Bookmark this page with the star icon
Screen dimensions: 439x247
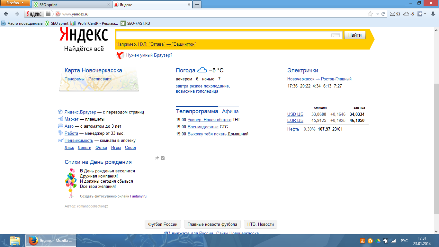pyautogui.click(x=370, y=14)
